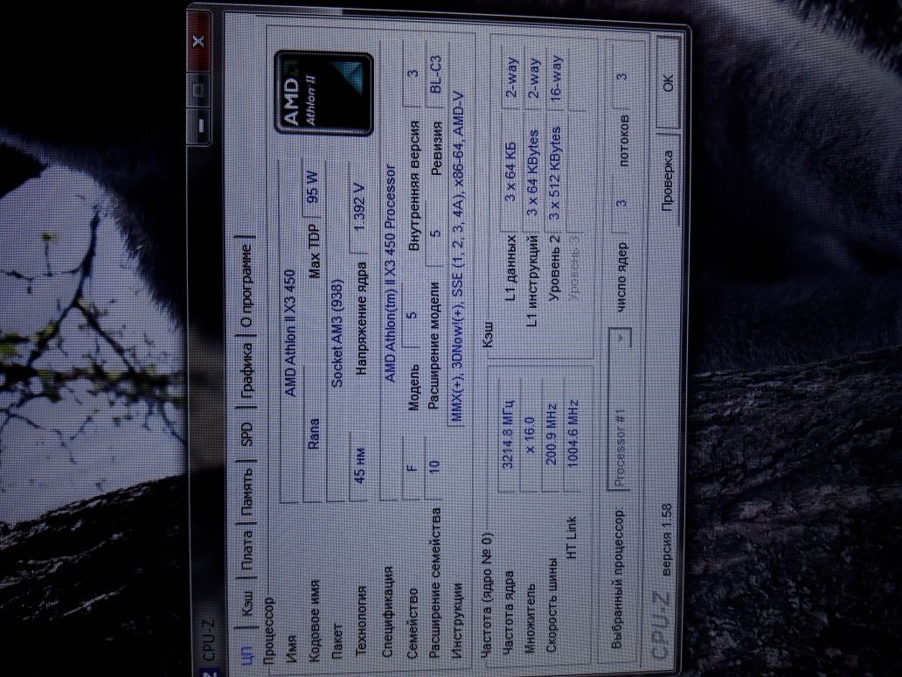This screenshot has height=677, width=902.
Task: Click the Проверка button
Action: tap(668, 179)
